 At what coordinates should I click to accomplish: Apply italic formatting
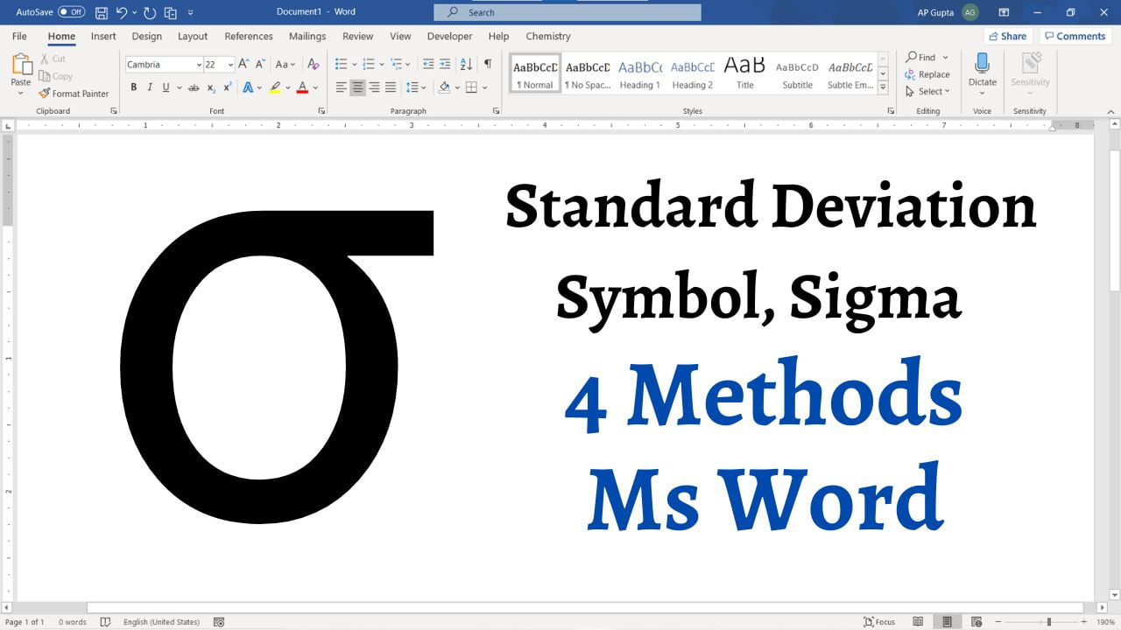150,87
